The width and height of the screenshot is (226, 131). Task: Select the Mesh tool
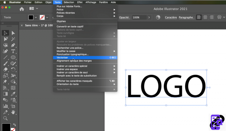pos(13,88)
